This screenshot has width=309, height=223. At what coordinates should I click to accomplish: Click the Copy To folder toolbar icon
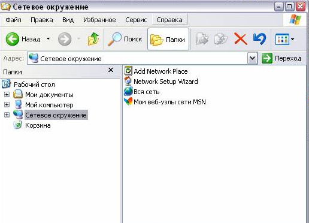pos(221,39)
